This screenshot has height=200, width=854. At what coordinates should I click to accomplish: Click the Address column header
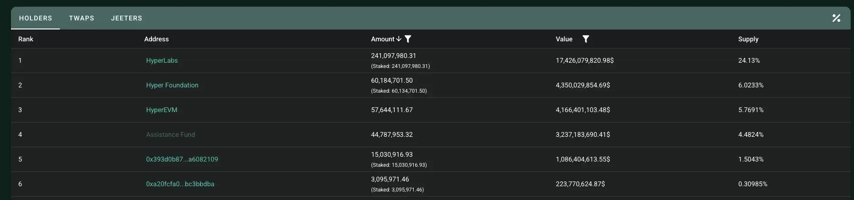pyautogui.click(x=156, y=39)
